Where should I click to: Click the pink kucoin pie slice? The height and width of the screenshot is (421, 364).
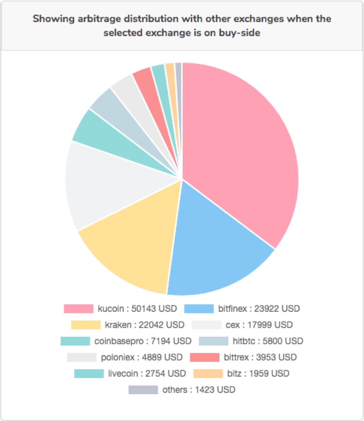tap(241, 149)
